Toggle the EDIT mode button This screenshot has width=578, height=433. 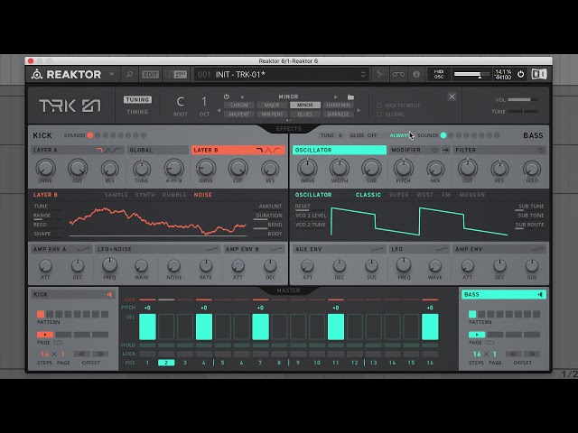click(151, 74)
